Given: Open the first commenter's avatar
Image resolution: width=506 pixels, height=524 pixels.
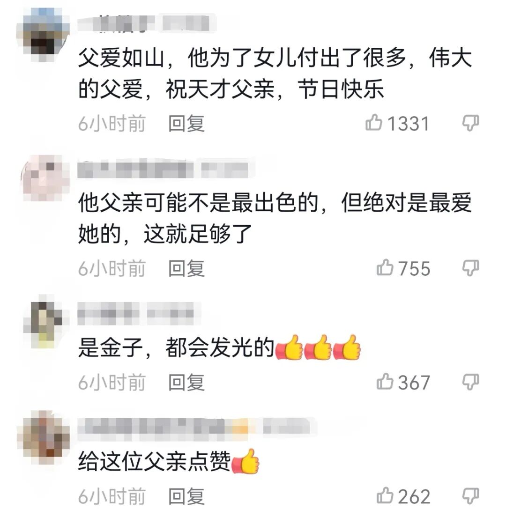Looking at the screenshot, I should 44,35.
